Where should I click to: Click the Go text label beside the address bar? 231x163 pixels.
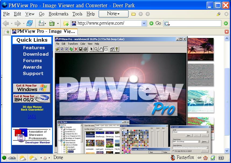pyautogui.click(x=158, y=23)
